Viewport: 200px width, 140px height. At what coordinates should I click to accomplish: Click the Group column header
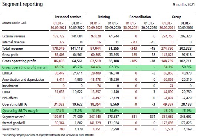(x=176, y=17)
